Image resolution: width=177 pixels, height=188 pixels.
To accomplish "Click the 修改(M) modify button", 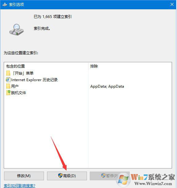I will pyautogui.click(x=24, y=176).
